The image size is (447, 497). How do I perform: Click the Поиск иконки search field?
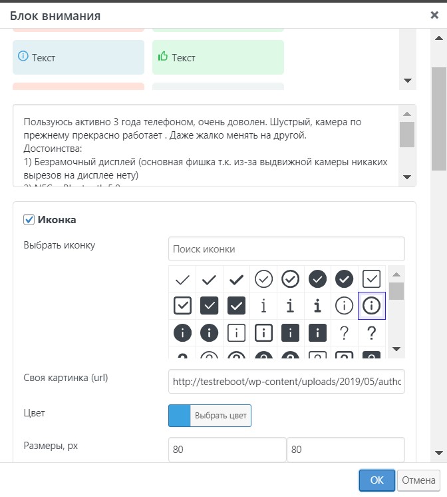[x=287, y=248]
